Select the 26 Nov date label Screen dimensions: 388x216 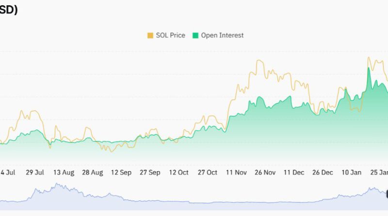pos(265,172)
